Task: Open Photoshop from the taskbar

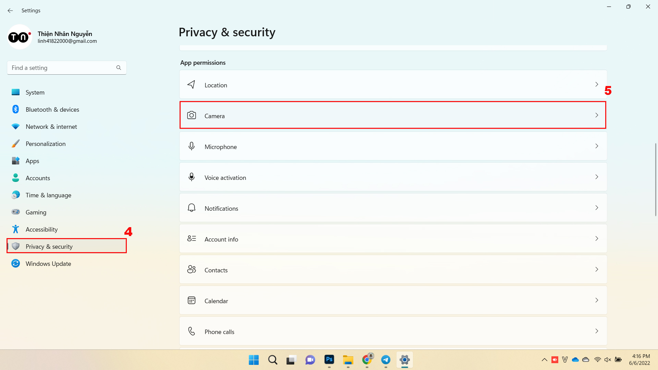Action: click(x=329, y=360)
